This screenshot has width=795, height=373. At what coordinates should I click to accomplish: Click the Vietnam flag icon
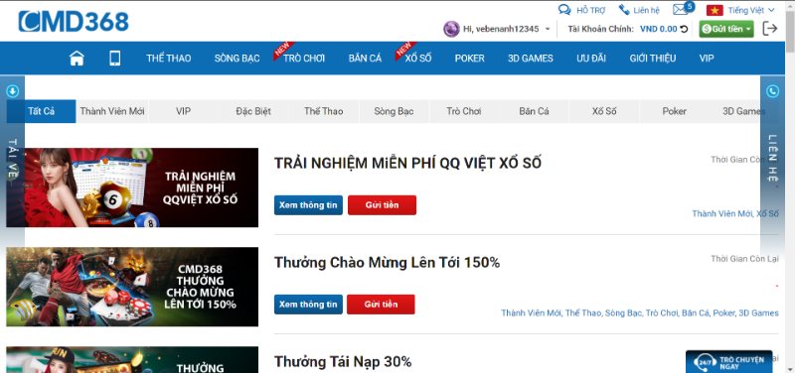(x=715, y=10)
